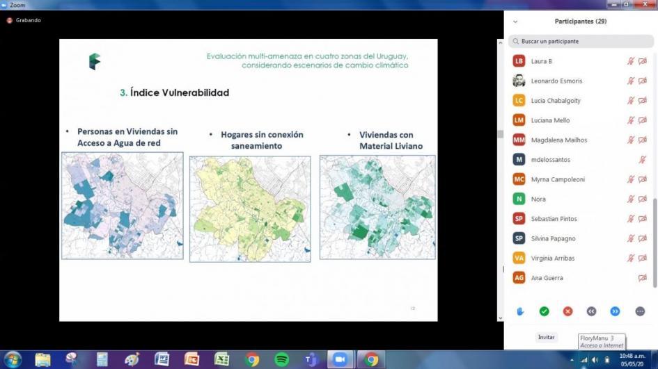The width and height of the screenshot is (658, 369).
Task: Click the participants list scrollbar
Action: point(655,243)
